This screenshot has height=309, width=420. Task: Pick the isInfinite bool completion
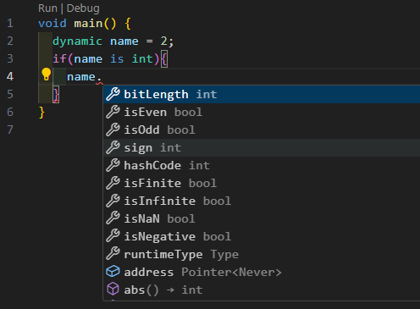point(262,201)
